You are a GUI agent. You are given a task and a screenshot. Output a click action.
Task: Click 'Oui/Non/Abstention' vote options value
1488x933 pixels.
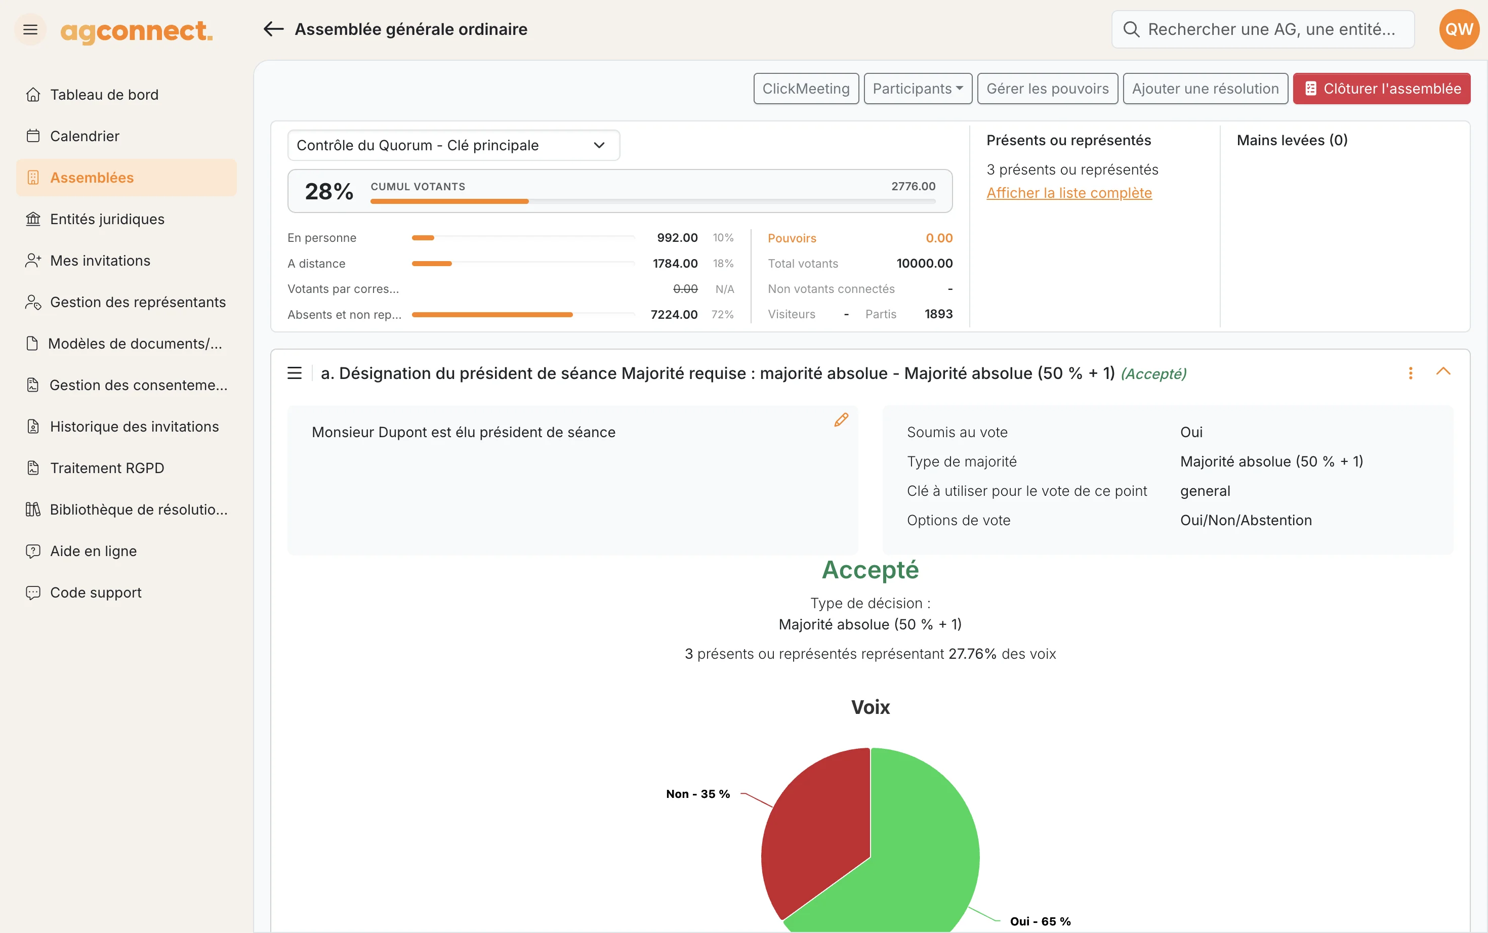(1246, 520)
